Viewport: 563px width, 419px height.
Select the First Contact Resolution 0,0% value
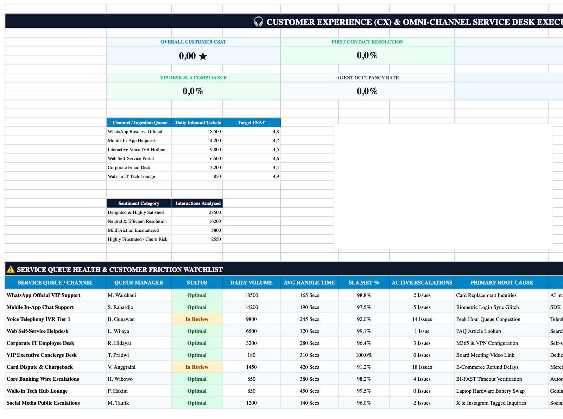(x=367, y=55)
